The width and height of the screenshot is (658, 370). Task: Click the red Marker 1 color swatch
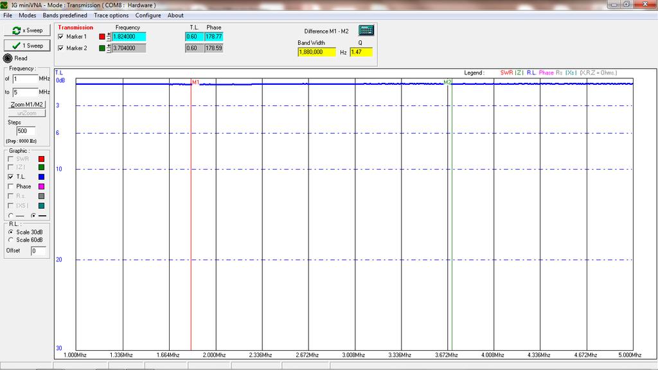pos(102,37)
